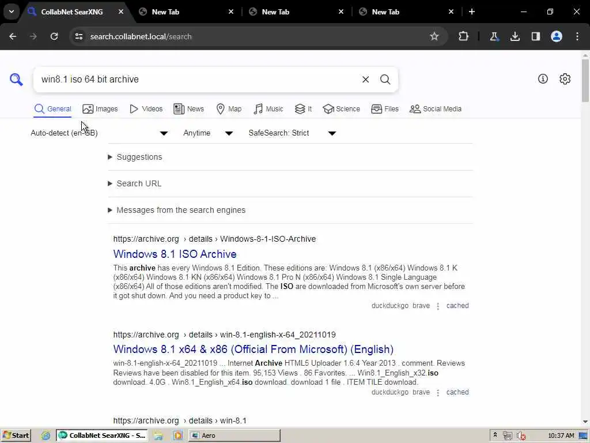Submit search with magnifier button

pyautogui.click(x=385, y=80)
